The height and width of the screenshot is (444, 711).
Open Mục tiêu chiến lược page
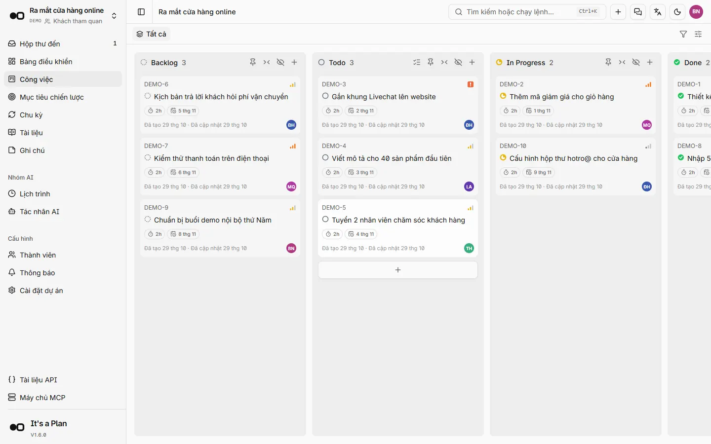tap(63, 97)
